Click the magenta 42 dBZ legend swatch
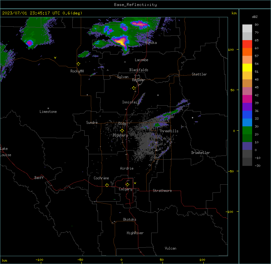 point(247,99)
